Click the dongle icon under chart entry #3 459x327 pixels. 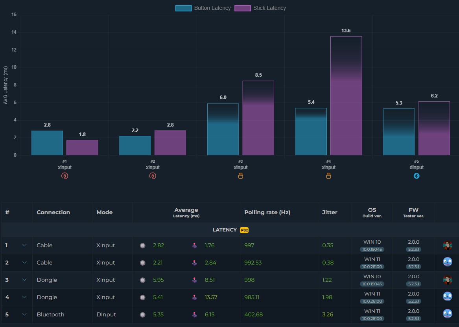(x=240, y=176)
